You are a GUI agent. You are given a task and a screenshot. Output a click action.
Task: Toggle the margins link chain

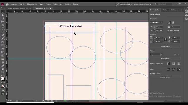coord(165,39)
